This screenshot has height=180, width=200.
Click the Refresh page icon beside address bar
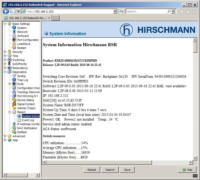coord(121,11)
